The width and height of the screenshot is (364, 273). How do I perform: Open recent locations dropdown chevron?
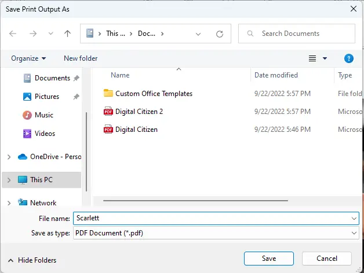pyautogui.click(x=50, y=34)
